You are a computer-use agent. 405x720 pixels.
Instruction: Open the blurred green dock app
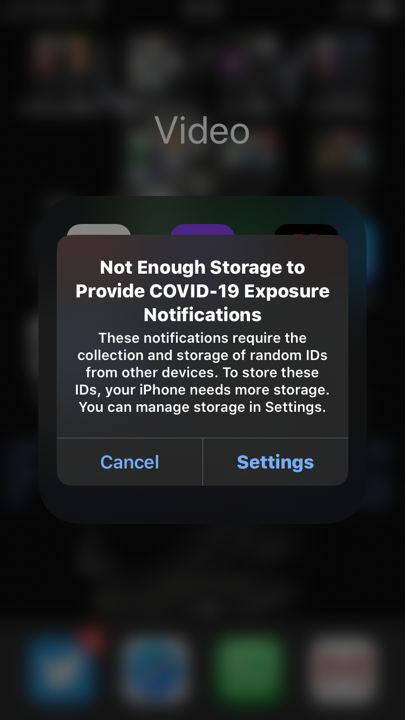coord(249,669)
